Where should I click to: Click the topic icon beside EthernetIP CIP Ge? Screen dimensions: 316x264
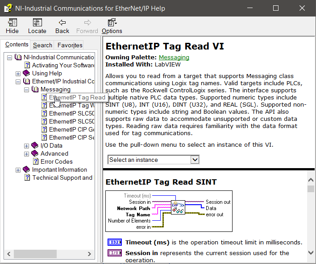(44, 129)
